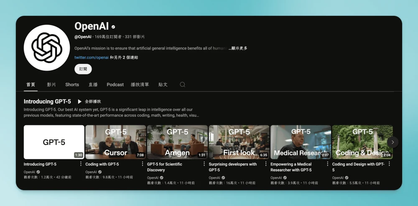Click OpenAI channel name under Scientific Discovery video

click(153, 178)
